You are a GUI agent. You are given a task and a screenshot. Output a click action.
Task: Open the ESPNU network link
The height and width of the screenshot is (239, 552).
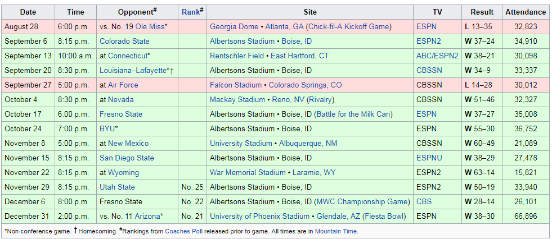429,158
